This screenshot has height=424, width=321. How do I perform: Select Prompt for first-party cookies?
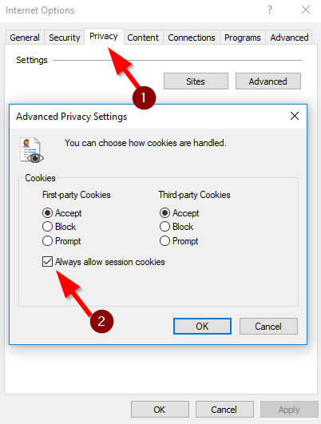point(47,240)
